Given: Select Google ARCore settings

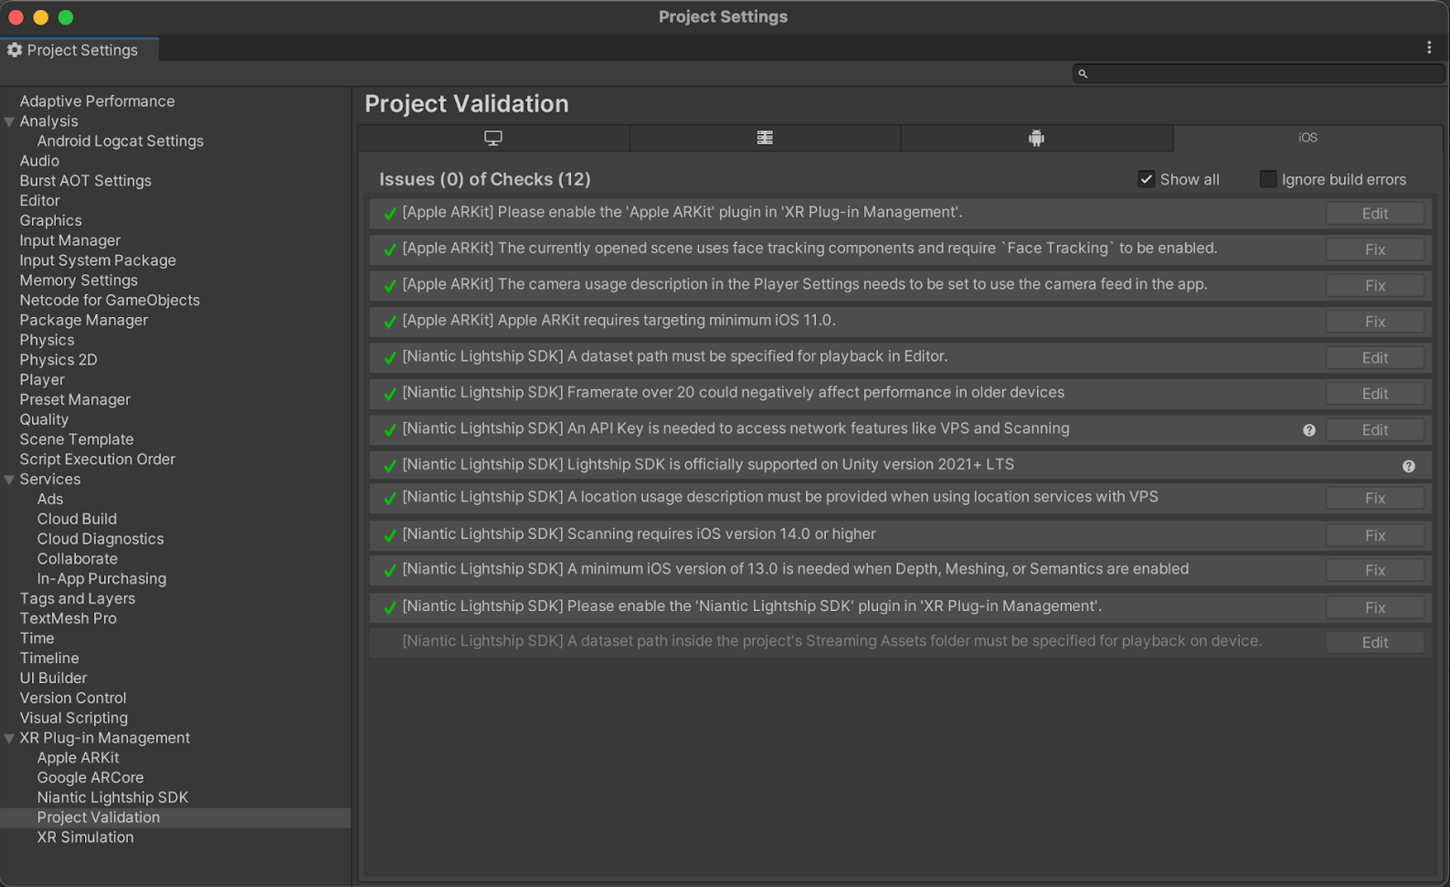Looking at the screenshot, I should tap(90, 777).
